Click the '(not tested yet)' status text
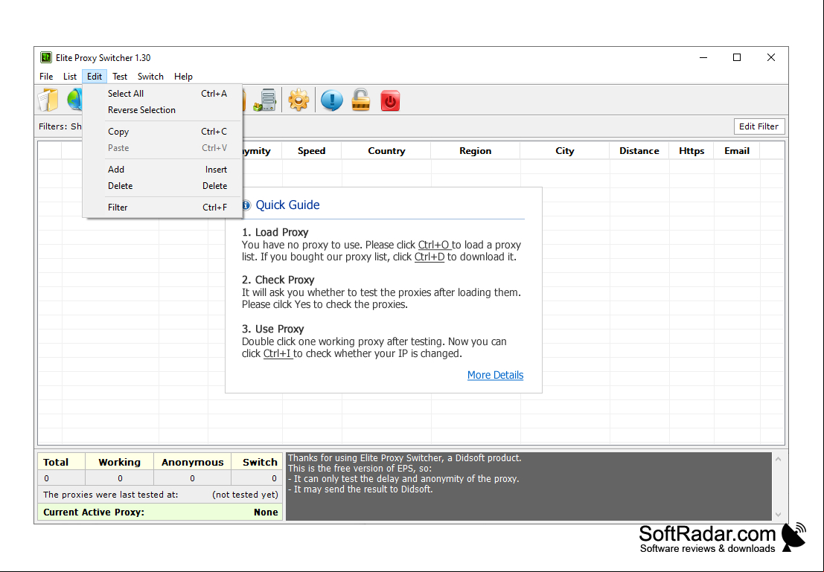 pyautogui.click(x=245, y=494)
